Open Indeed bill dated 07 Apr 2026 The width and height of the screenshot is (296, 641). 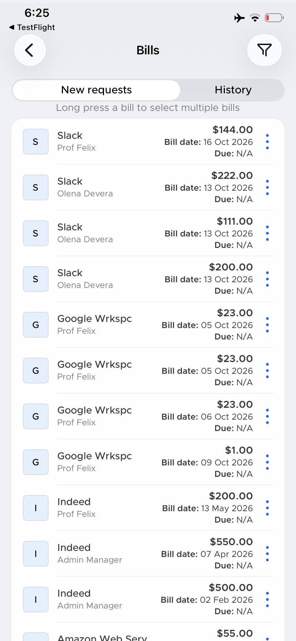tap(148, 554)
